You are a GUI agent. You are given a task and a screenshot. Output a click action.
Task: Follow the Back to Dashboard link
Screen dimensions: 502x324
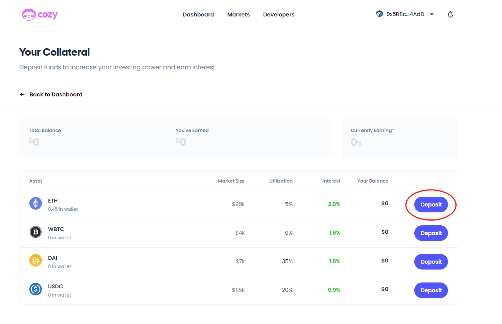click(x=56, y=94)
